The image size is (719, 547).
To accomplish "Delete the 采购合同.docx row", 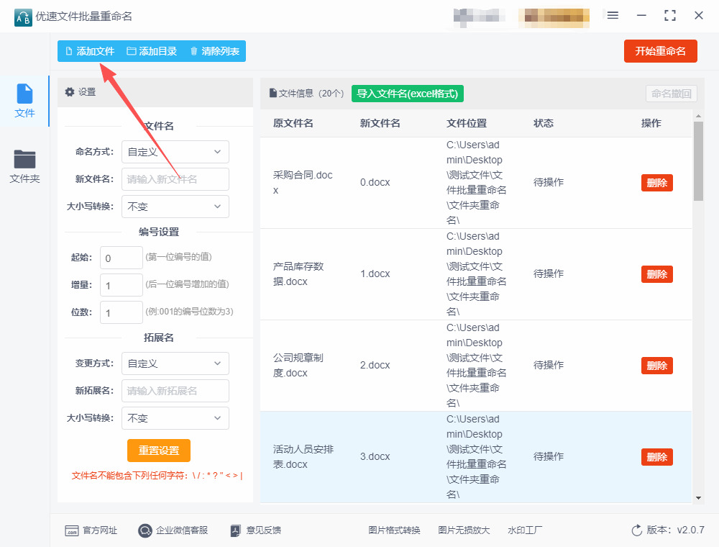I will (x=656, y=183).
